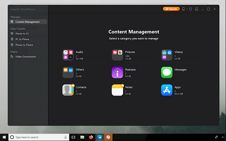Click the Audio label text
This screenshot has height=141, width=226.
tap(79, 52)
